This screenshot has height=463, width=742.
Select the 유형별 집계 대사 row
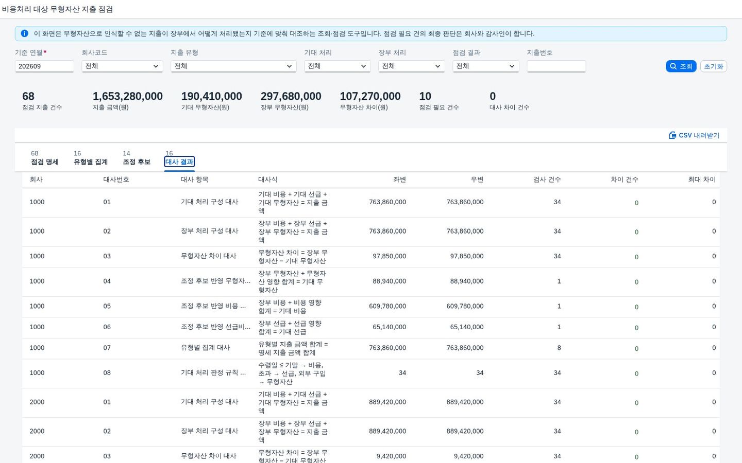coord(371,348)
